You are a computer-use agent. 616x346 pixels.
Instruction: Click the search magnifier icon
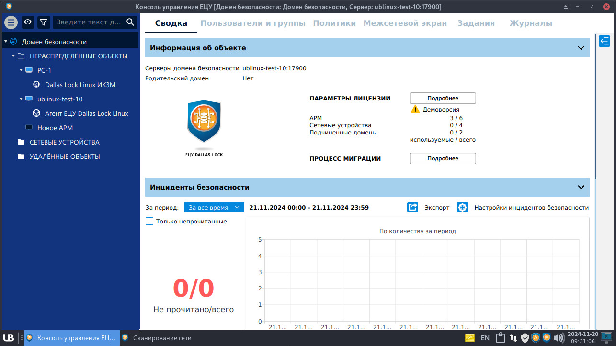pos(130,22)
